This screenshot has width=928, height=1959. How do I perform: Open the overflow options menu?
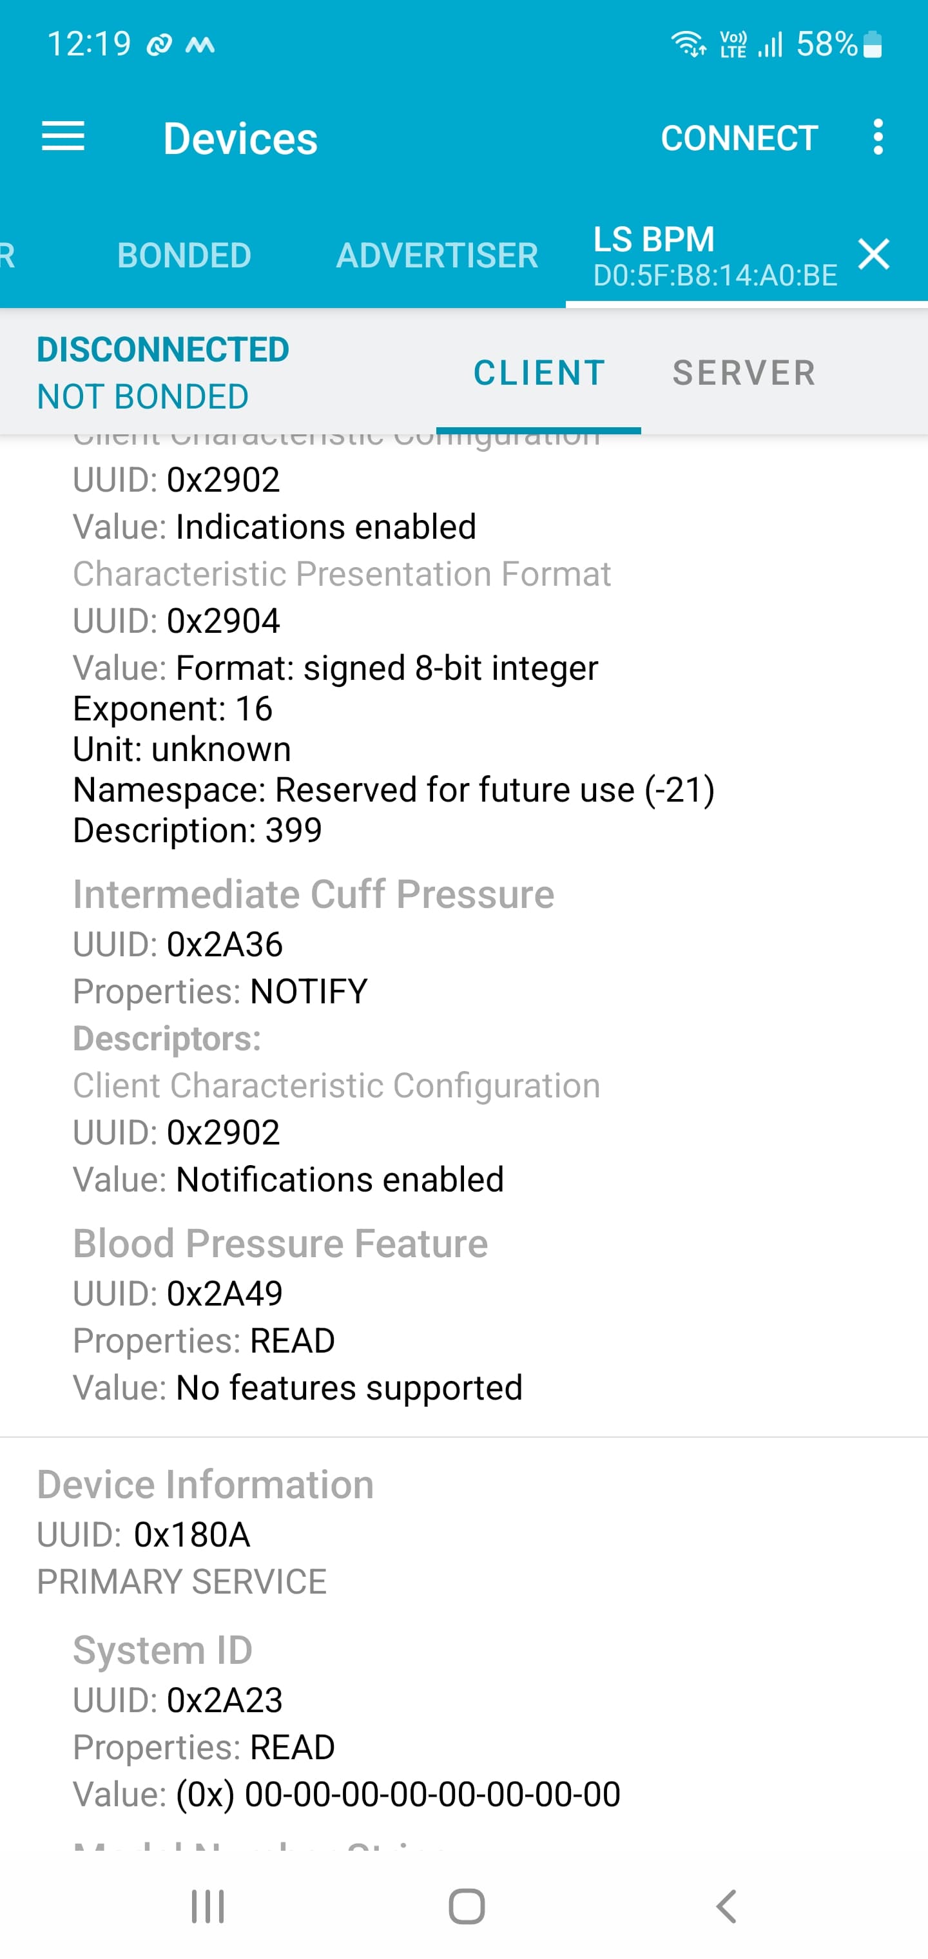876,137
